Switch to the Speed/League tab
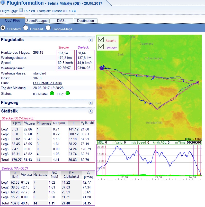205x207 pixels. (37, 21)
